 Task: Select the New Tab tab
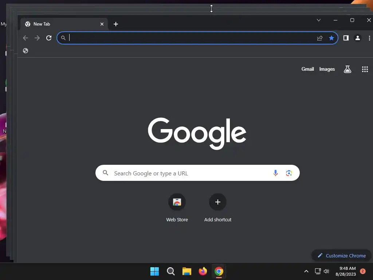click(64, 24)
